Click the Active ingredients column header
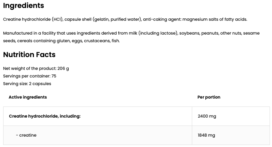This screenshot has width=272, height=147. coord(28,97)
